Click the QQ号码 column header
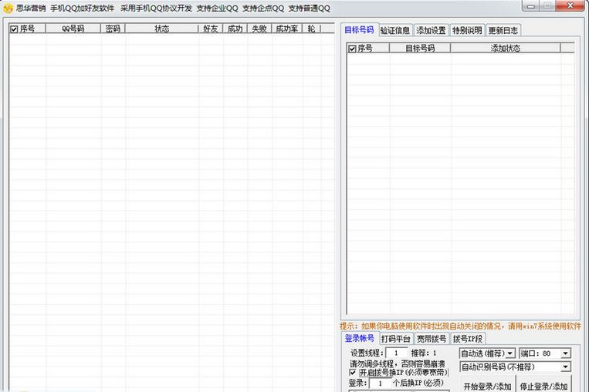 [x=73, y=29]
